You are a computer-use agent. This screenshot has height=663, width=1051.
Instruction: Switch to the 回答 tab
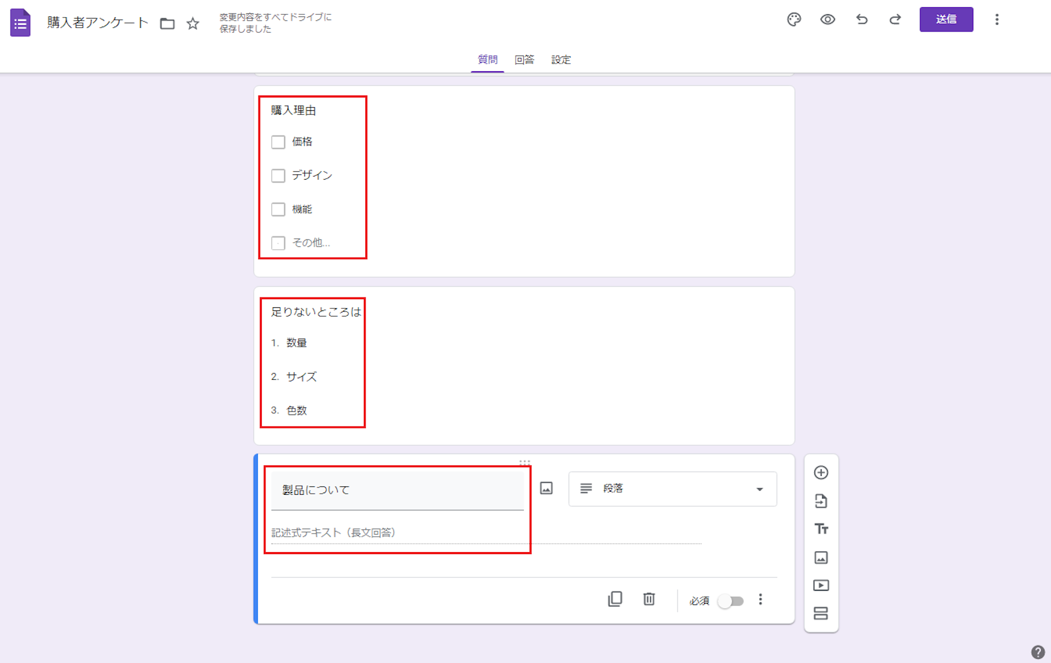524,60
